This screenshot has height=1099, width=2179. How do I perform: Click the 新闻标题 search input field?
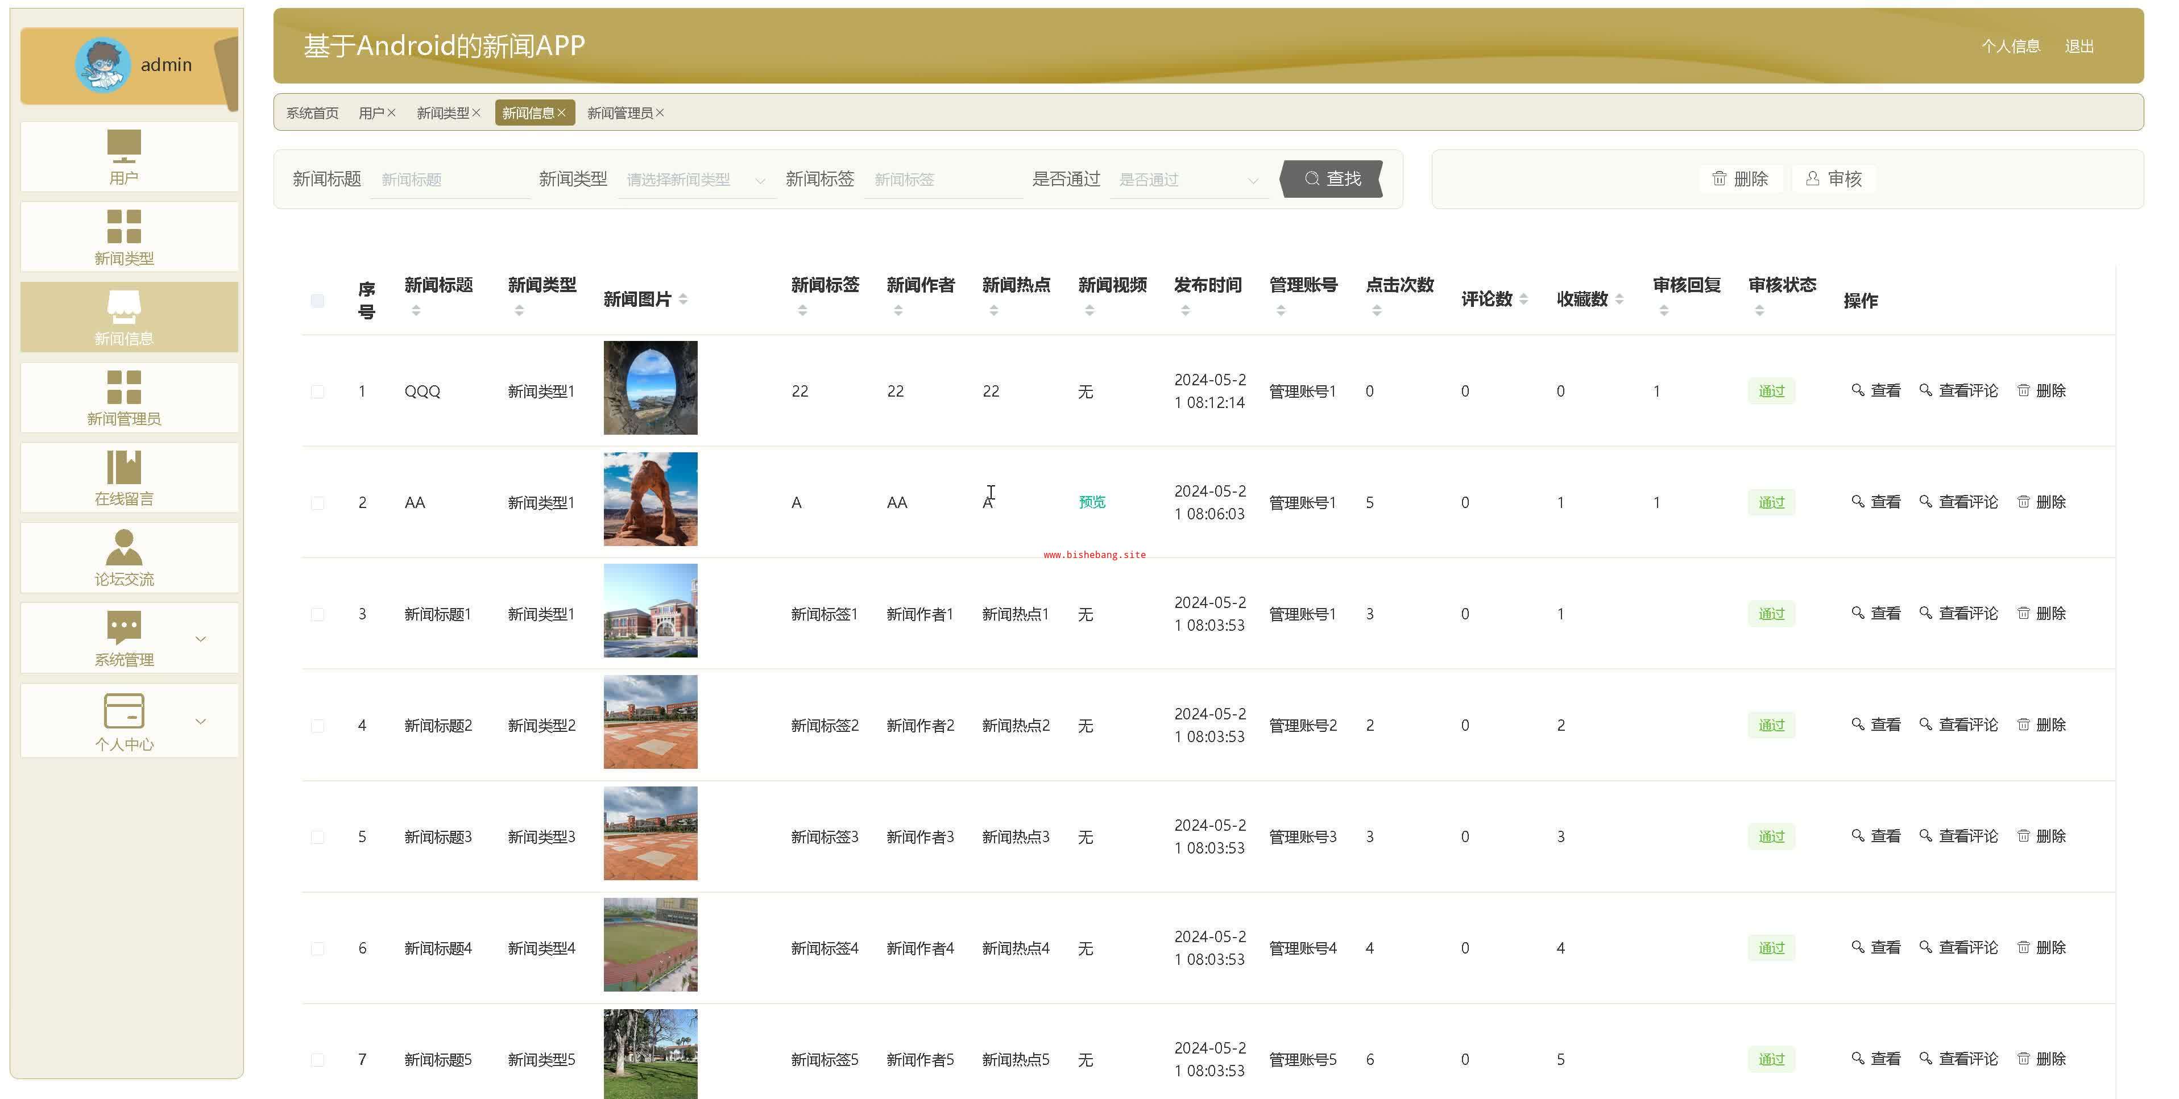tap(450, 179)
